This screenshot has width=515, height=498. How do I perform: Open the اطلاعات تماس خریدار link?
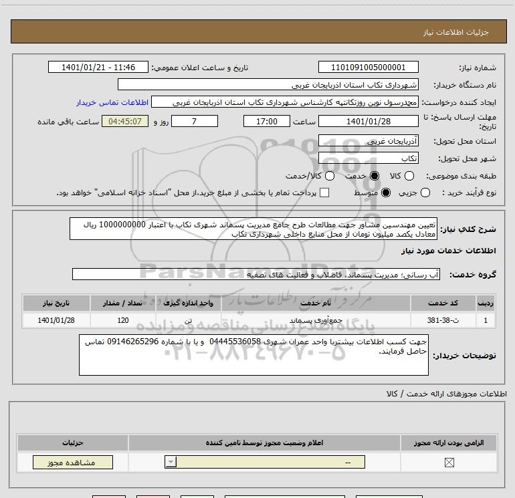point(112,102)
